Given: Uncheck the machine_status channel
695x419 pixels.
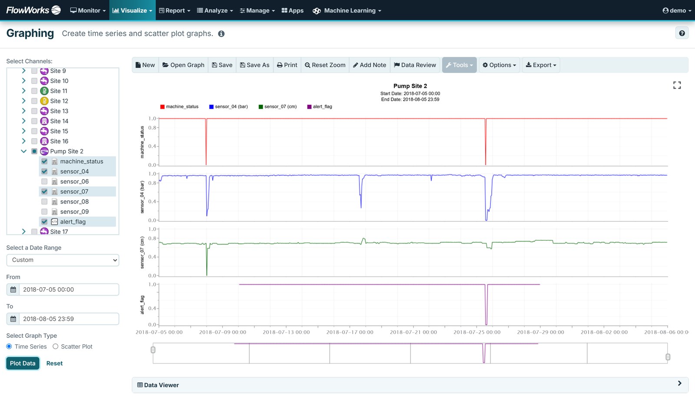Looking at the screenshot, I should [44, 161].
